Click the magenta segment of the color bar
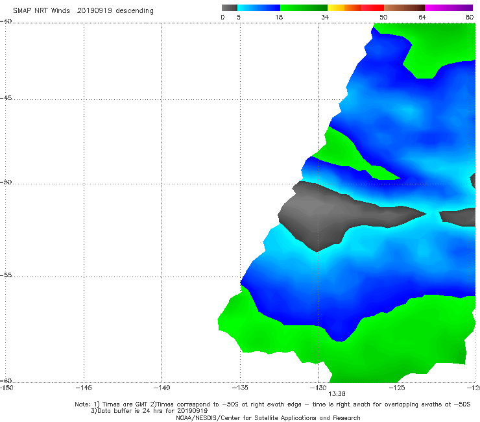480x422 pixels. point(449,8)
